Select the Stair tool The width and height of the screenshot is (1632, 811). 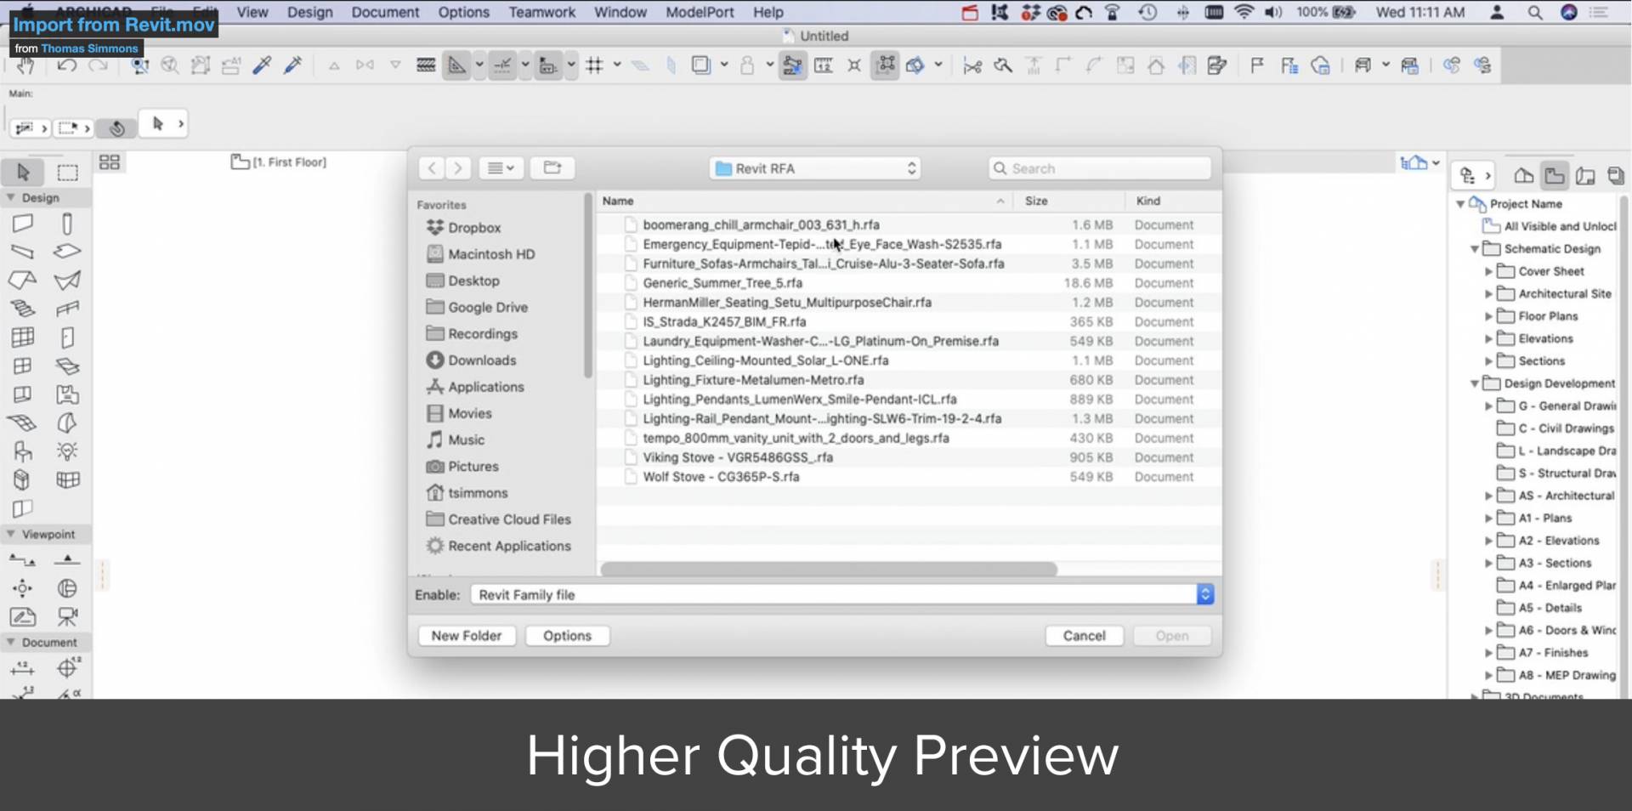pos(23,309)
